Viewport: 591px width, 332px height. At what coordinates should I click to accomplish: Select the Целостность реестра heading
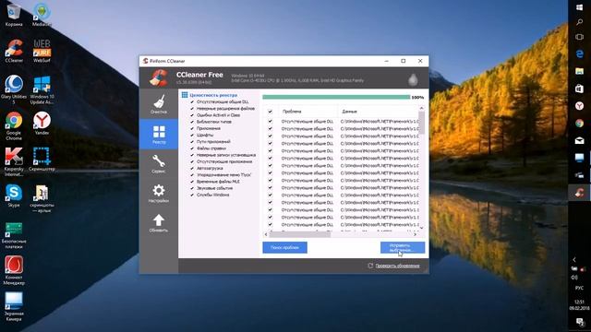[213, 95]
